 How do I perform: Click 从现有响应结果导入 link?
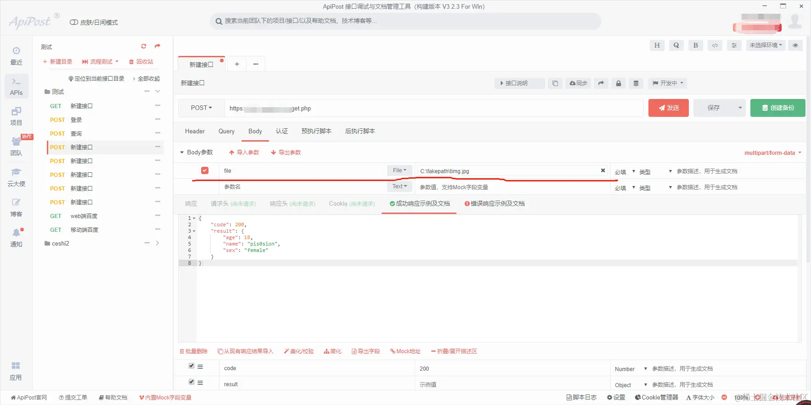click(x=245, y=351)
